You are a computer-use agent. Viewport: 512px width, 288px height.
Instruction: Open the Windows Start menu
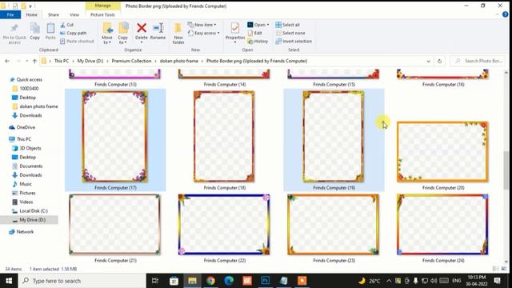9,281
